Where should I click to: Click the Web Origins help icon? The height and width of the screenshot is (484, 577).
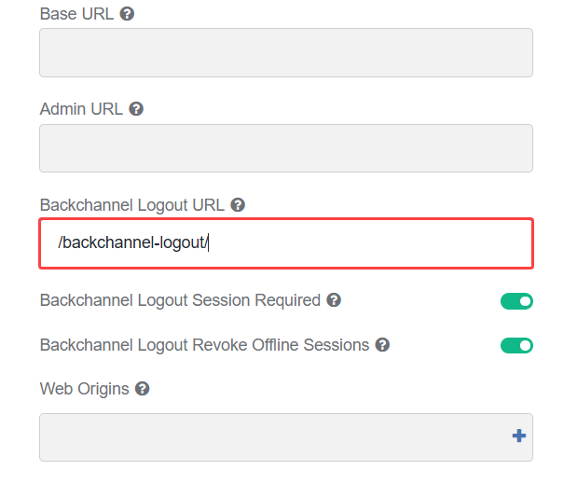142,389
